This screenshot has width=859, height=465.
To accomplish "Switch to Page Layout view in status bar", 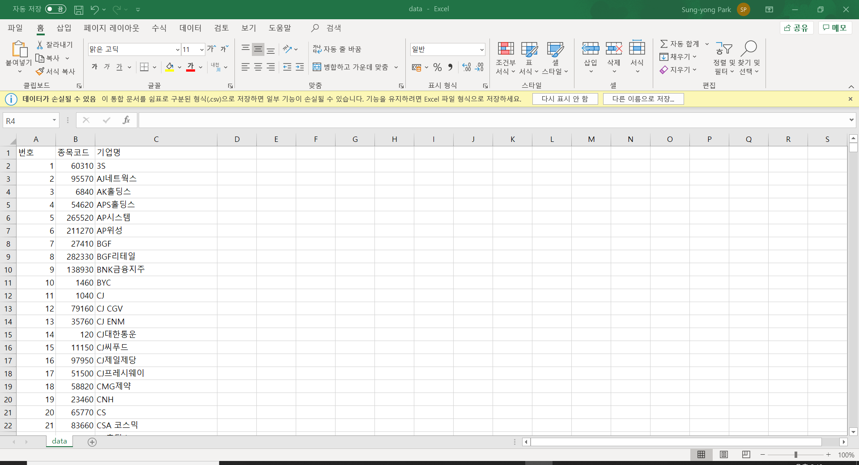I will click(x=723, y=455).
